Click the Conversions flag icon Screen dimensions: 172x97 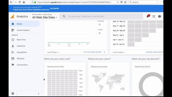(13, 65)
